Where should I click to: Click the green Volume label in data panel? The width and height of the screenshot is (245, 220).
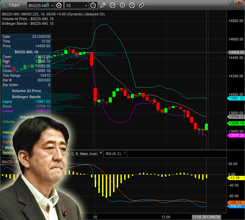tap(8, 122)
